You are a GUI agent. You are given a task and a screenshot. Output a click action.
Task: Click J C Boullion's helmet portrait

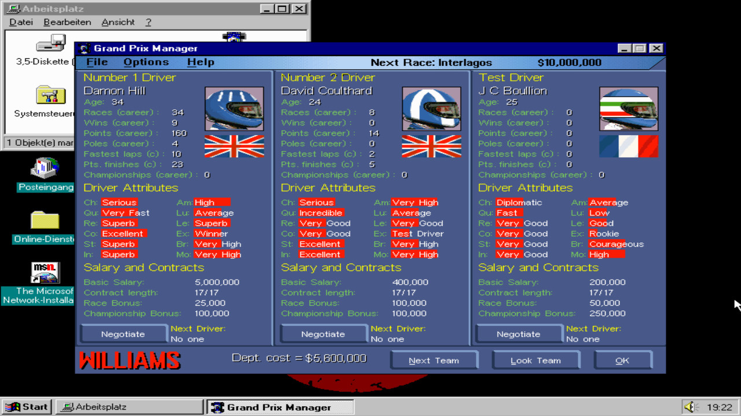[629, 109]
